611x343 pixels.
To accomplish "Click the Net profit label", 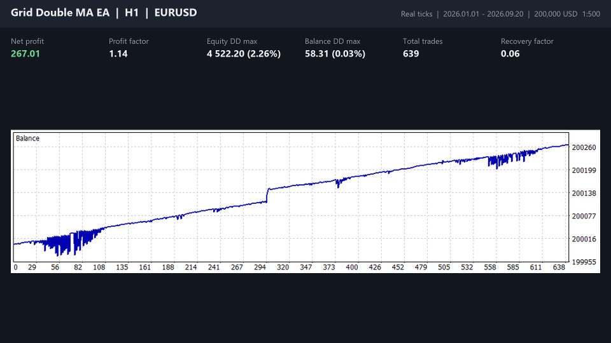I will click(x=27, y=41).
